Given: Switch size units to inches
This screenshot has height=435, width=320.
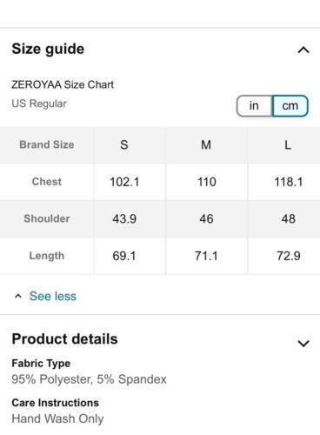Looking at the screenshot, I should [x=254, y=106].
